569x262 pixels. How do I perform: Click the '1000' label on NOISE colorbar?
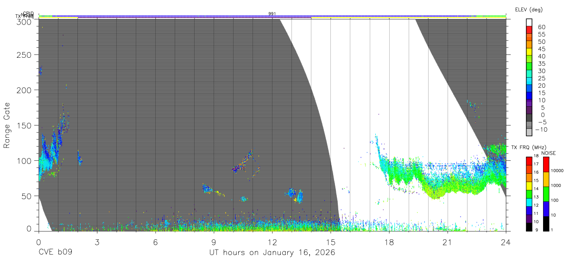click(x=556, y=186)
